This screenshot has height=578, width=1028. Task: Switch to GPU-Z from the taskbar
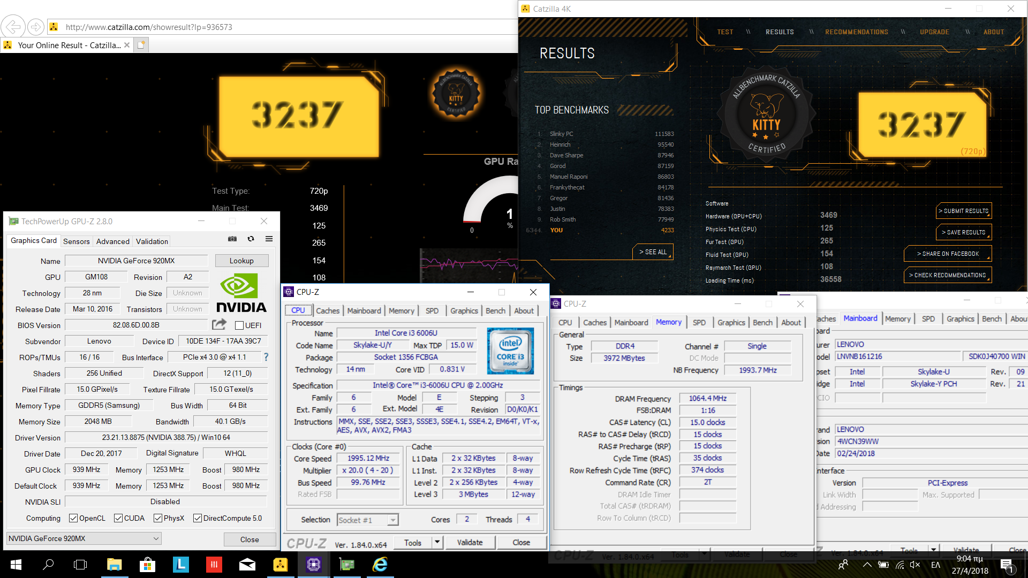tap(347, 564)
